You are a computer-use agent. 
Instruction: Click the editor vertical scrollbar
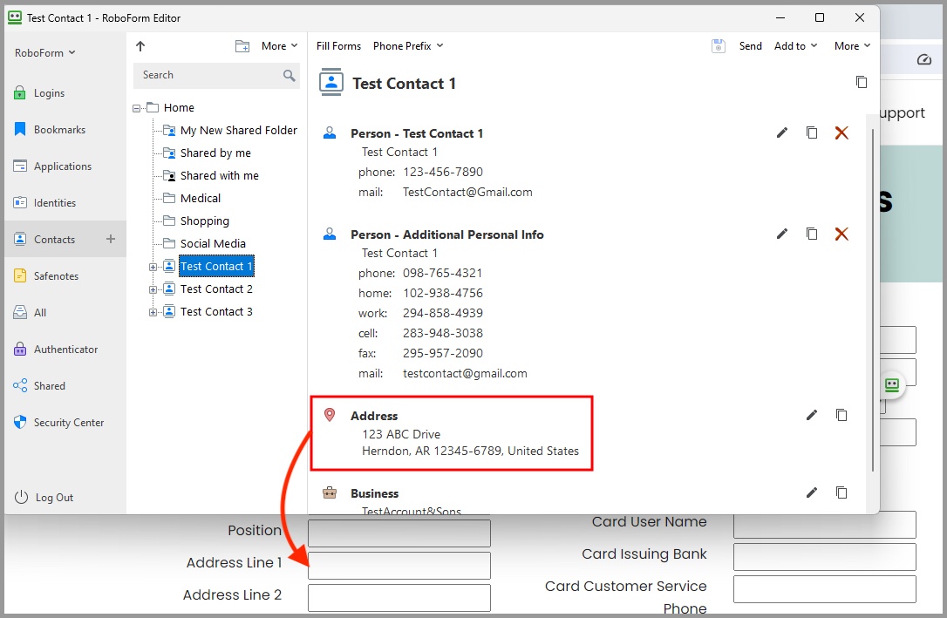[873, 300]
